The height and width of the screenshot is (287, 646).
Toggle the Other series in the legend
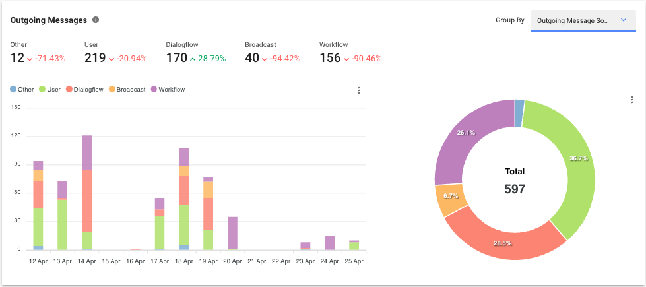coord(22,90)
